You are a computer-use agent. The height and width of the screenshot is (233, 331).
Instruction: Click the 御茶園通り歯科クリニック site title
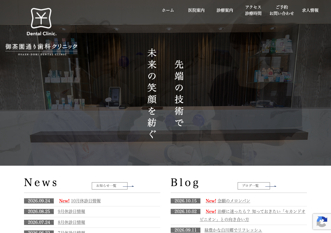(41, 49)
